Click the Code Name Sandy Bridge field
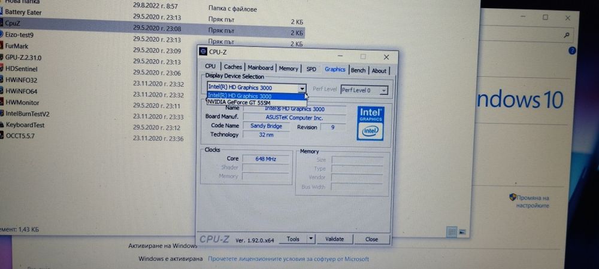Viewport: 599px width, 269px height. (x=267, y=126)
